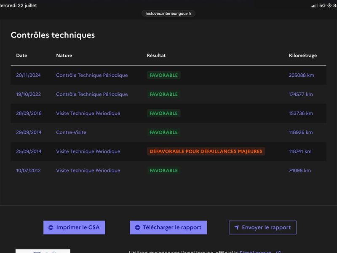Viewport: 337px width, 253px height.
Task: Select the Date column header
Action: 22,56
